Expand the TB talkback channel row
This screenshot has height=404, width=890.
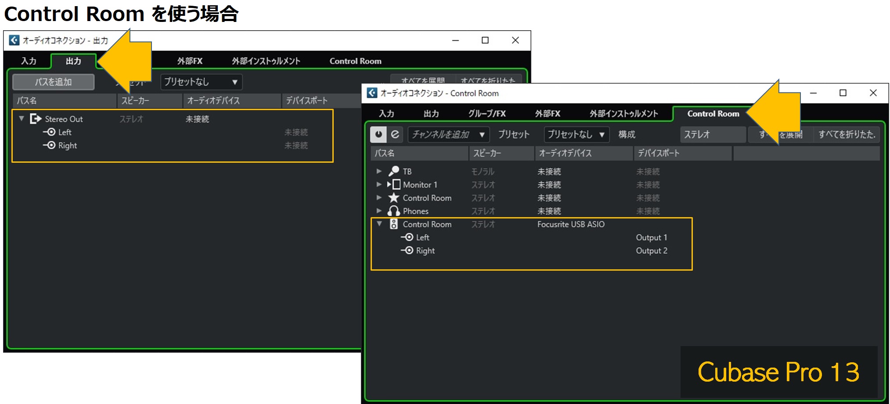click(x=379, y=172)
